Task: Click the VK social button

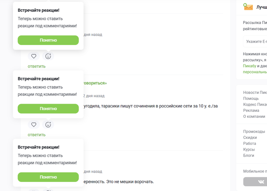Action: (x=256, y=181)
